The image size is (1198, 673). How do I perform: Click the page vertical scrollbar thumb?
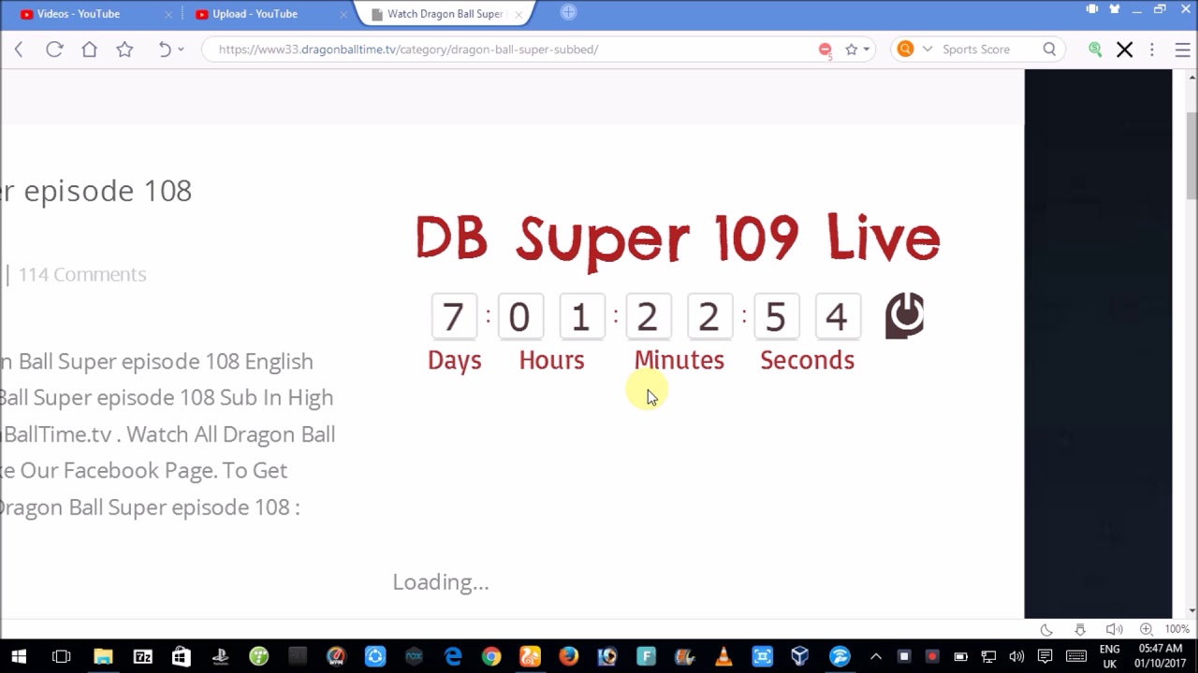(x=1191, y=154)
